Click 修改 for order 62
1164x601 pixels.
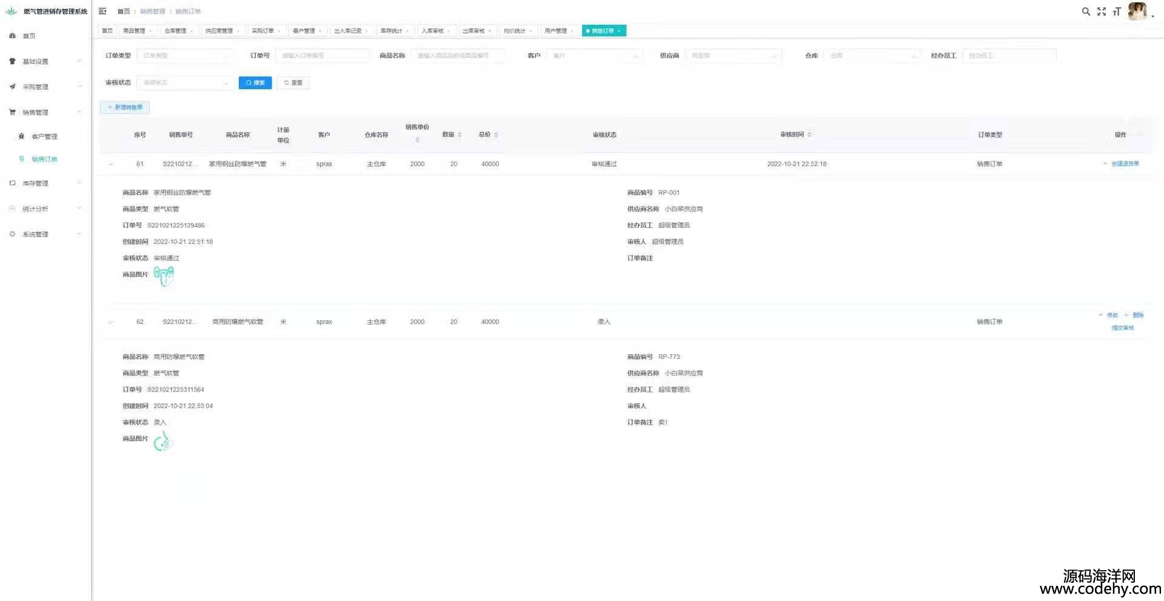[x=1108, y=315]
